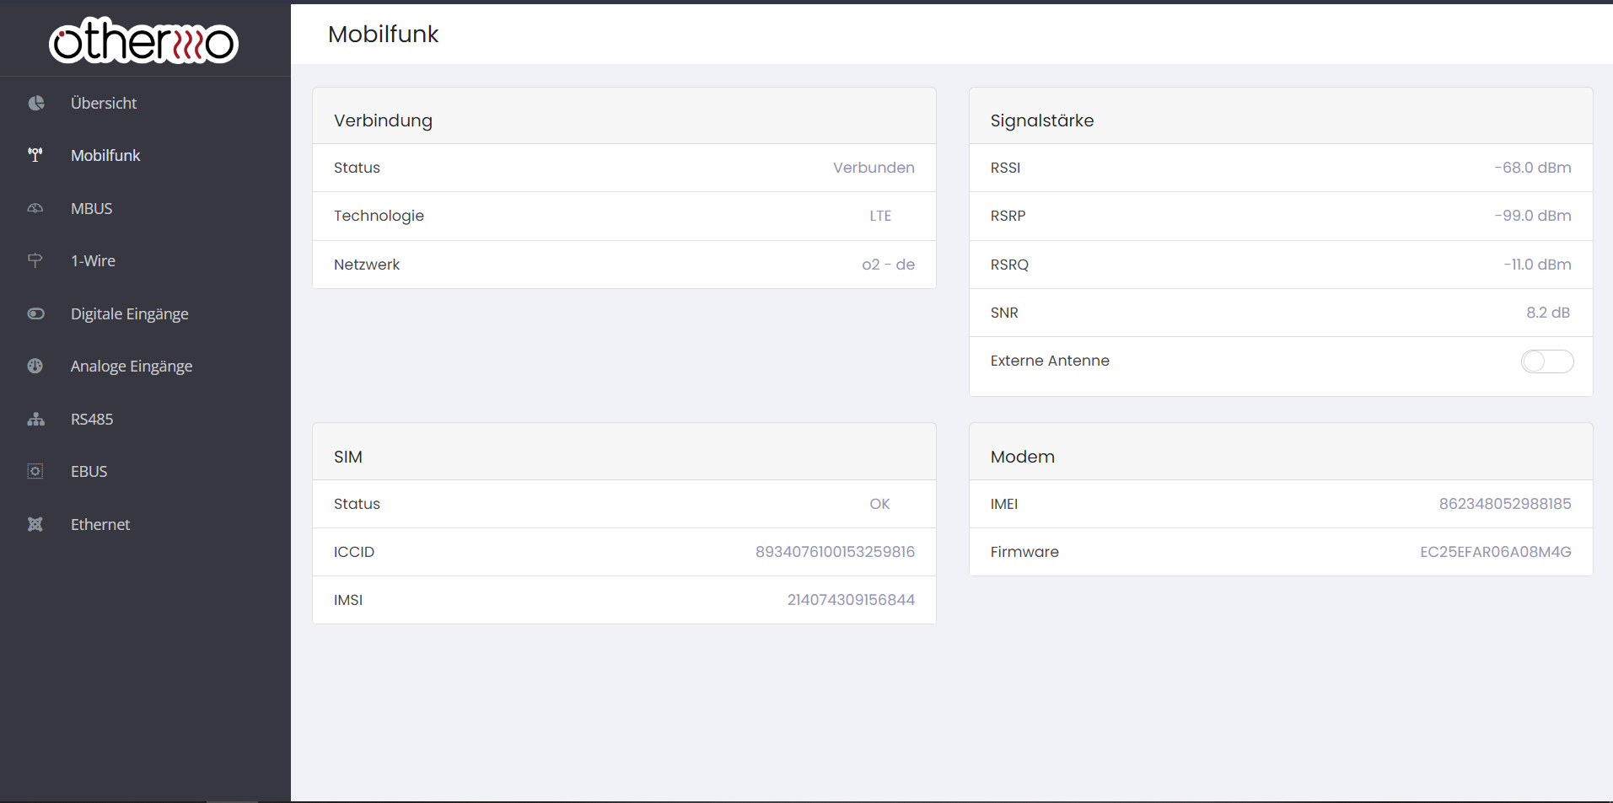1613x803 pixels.
Task: Click the IMEI row label
Action: pyautogui.click(x=1004, y=504)
